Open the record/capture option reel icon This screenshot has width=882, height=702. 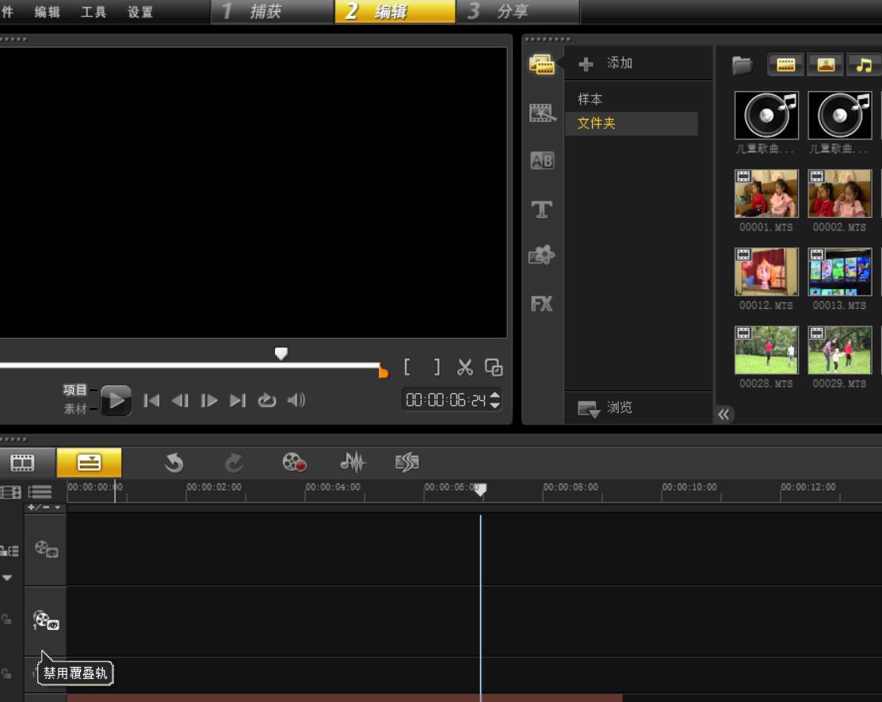294,463
